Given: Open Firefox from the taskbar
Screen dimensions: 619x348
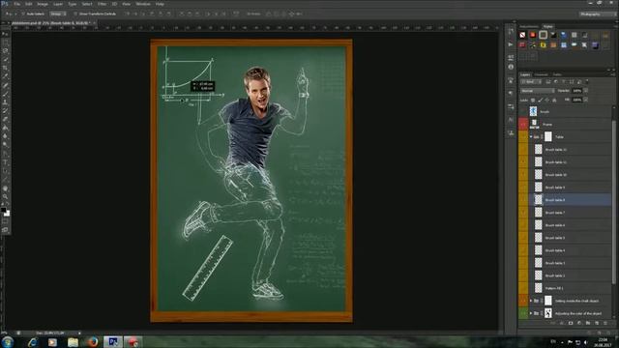Looking at the screenshot, I should click(93, 341).
